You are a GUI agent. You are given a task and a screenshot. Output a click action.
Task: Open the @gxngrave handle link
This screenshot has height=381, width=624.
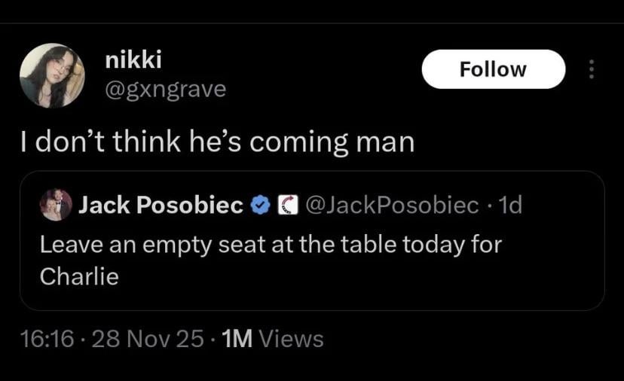tap(165, 89)
